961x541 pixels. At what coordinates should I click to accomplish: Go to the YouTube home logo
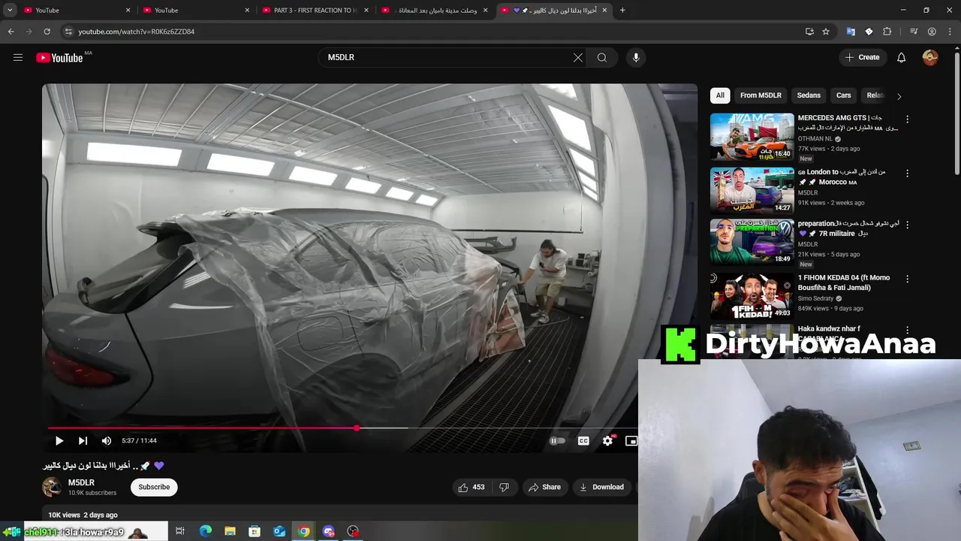point(59,58)
